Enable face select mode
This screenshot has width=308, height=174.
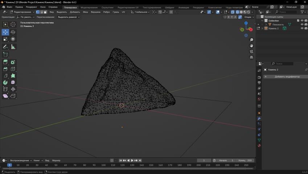[x=45, y=12]
